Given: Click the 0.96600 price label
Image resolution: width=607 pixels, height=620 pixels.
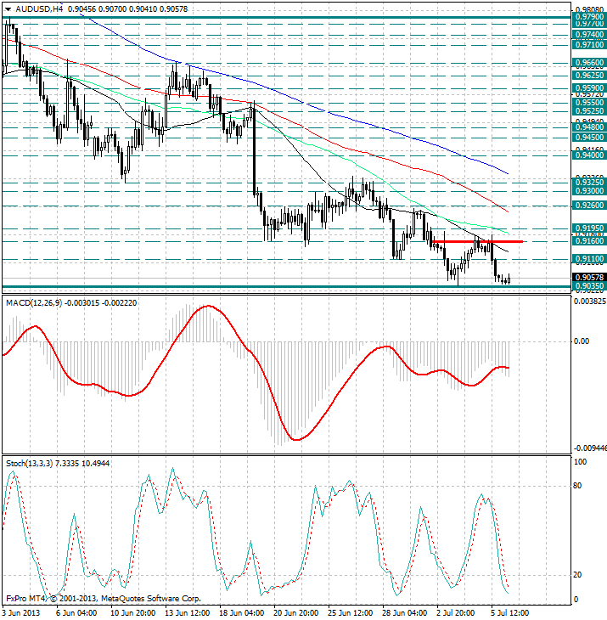Looking at the screenshot, I should [589, 63].
